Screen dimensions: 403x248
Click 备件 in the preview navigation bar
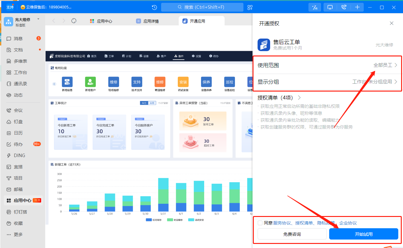[179, 56]
